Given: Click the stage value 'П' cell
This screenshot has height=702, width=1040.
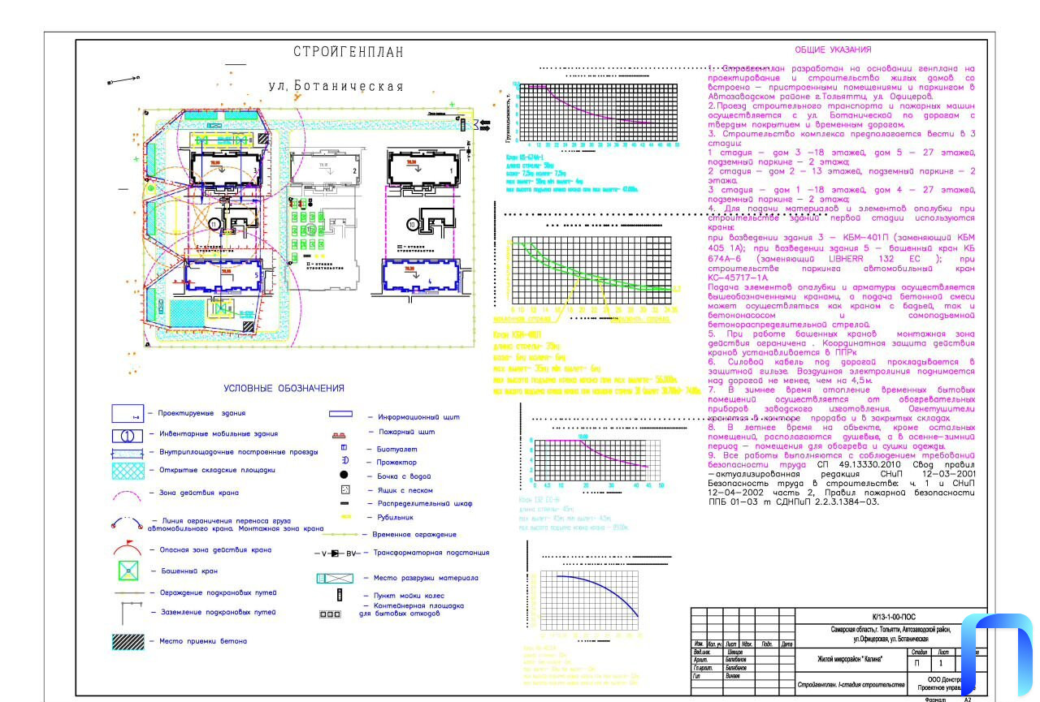Looking at the screenshot, I should [x=920, y=663].
